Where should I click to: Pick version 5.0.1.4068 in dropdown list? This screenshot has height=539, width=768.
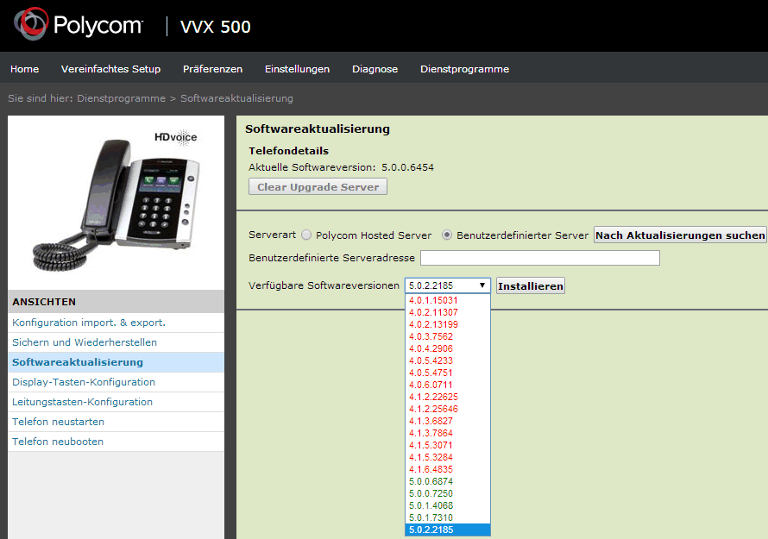448,505
